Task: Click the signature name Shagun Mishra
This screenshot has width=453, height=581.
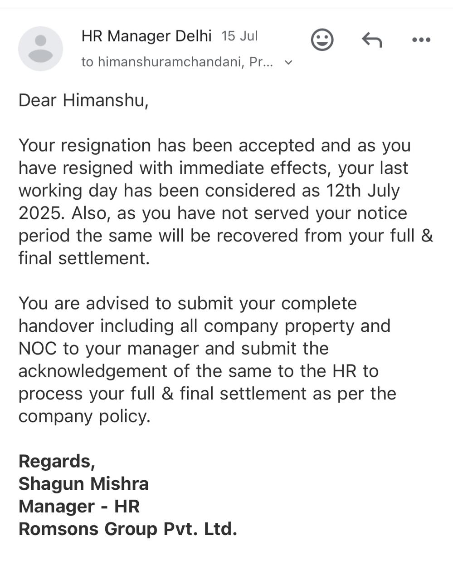Action: (x=83, y=484)
